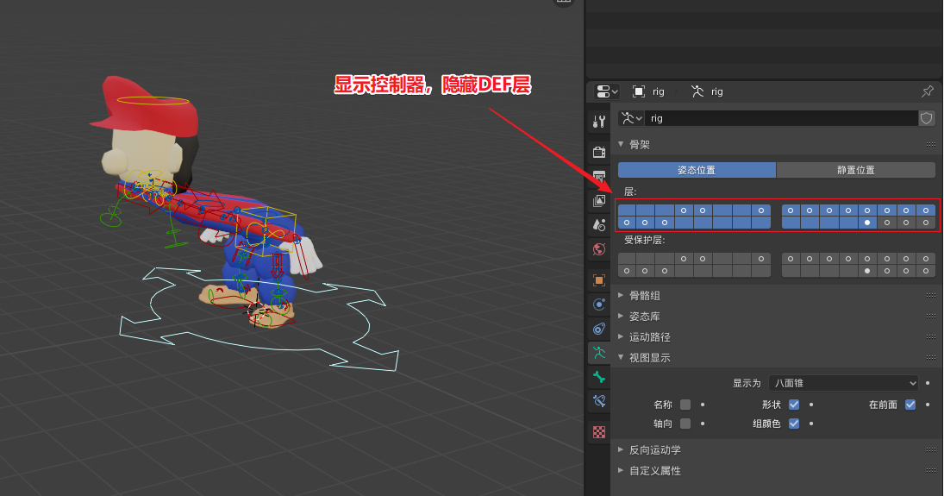This screenshot has width=944, height=496.
Task: Enable the 轴向 checkbox
Action: click(685, 424)
